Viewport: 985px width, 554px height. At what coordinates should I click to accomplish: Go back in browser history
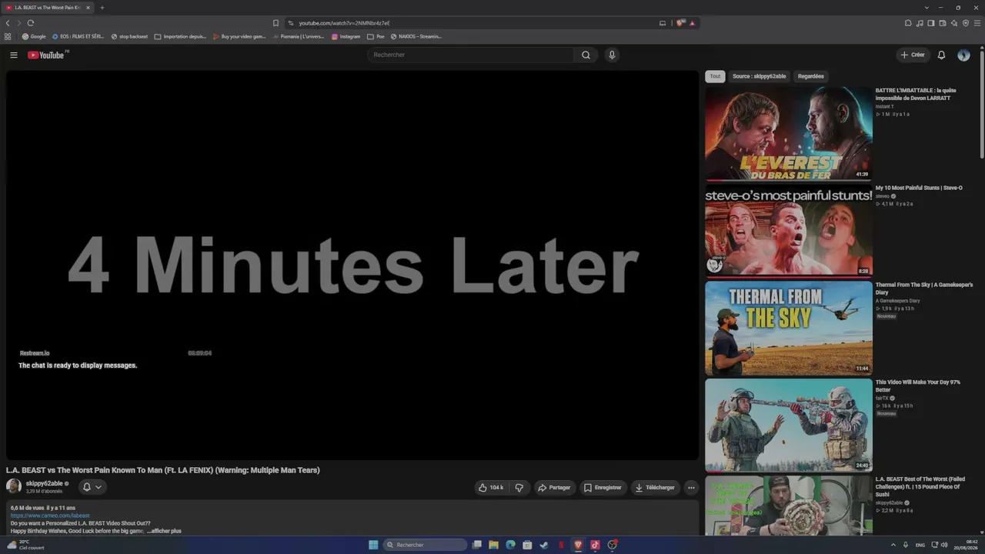pyautogui.click(x=8, y=23)
